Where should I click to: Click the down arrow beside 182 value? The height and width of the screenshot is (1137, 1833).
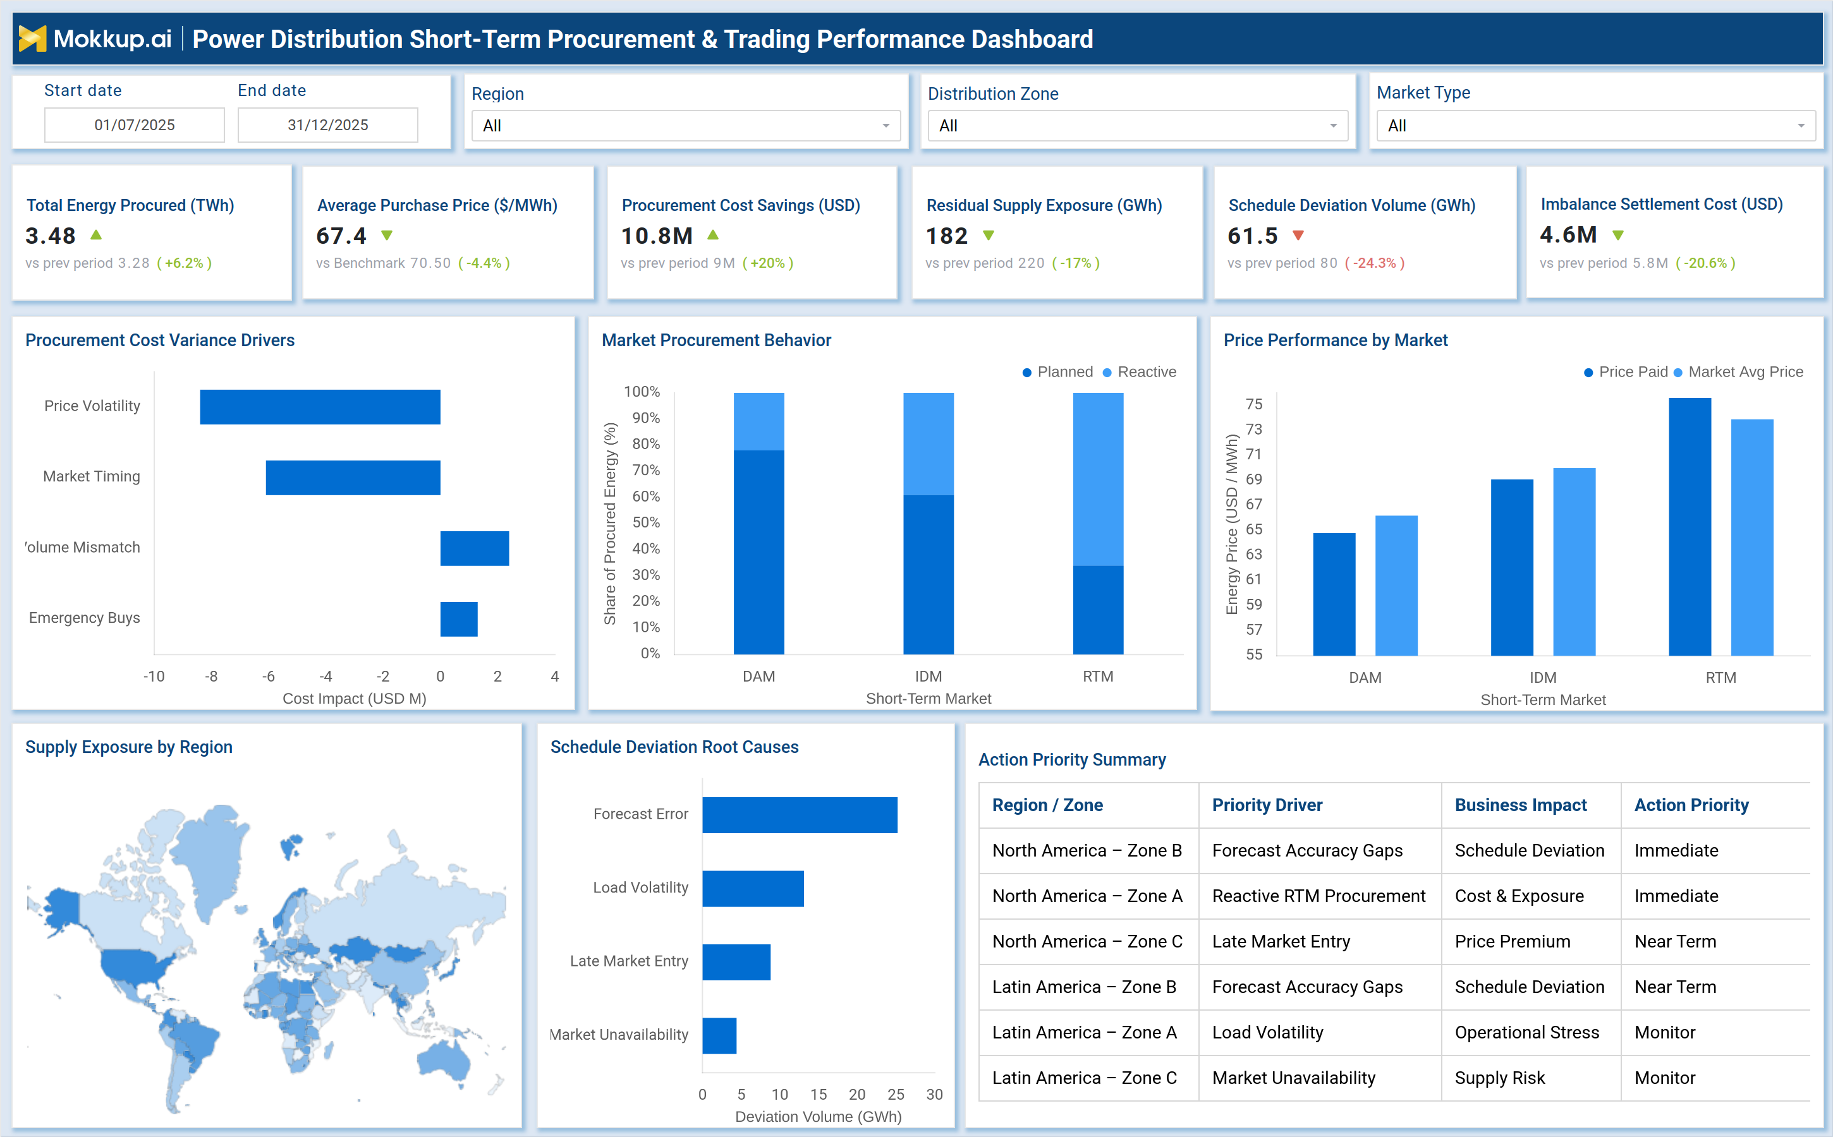tap(989, 236)
